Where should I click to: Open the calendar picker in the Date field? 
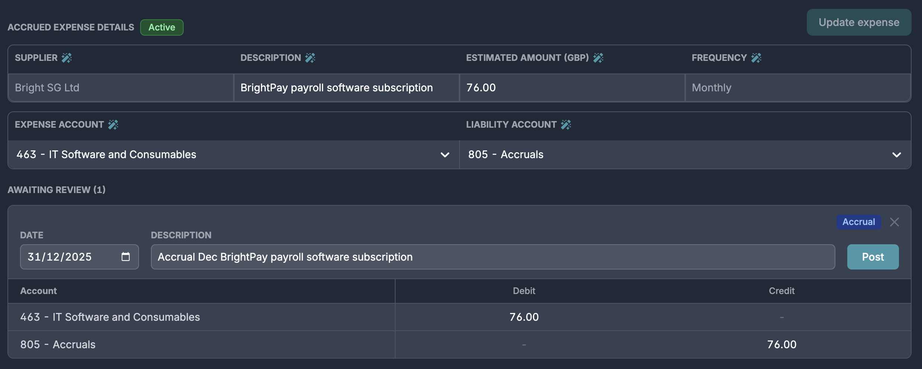pyautogui.click(x=126, y=257)
